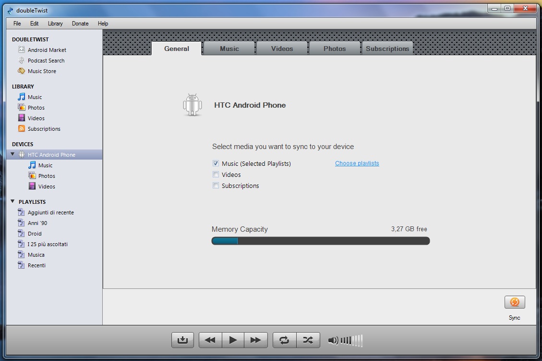Open the File menu
The width and height of the screenshot is (542, 361).
tap(17, 24)
